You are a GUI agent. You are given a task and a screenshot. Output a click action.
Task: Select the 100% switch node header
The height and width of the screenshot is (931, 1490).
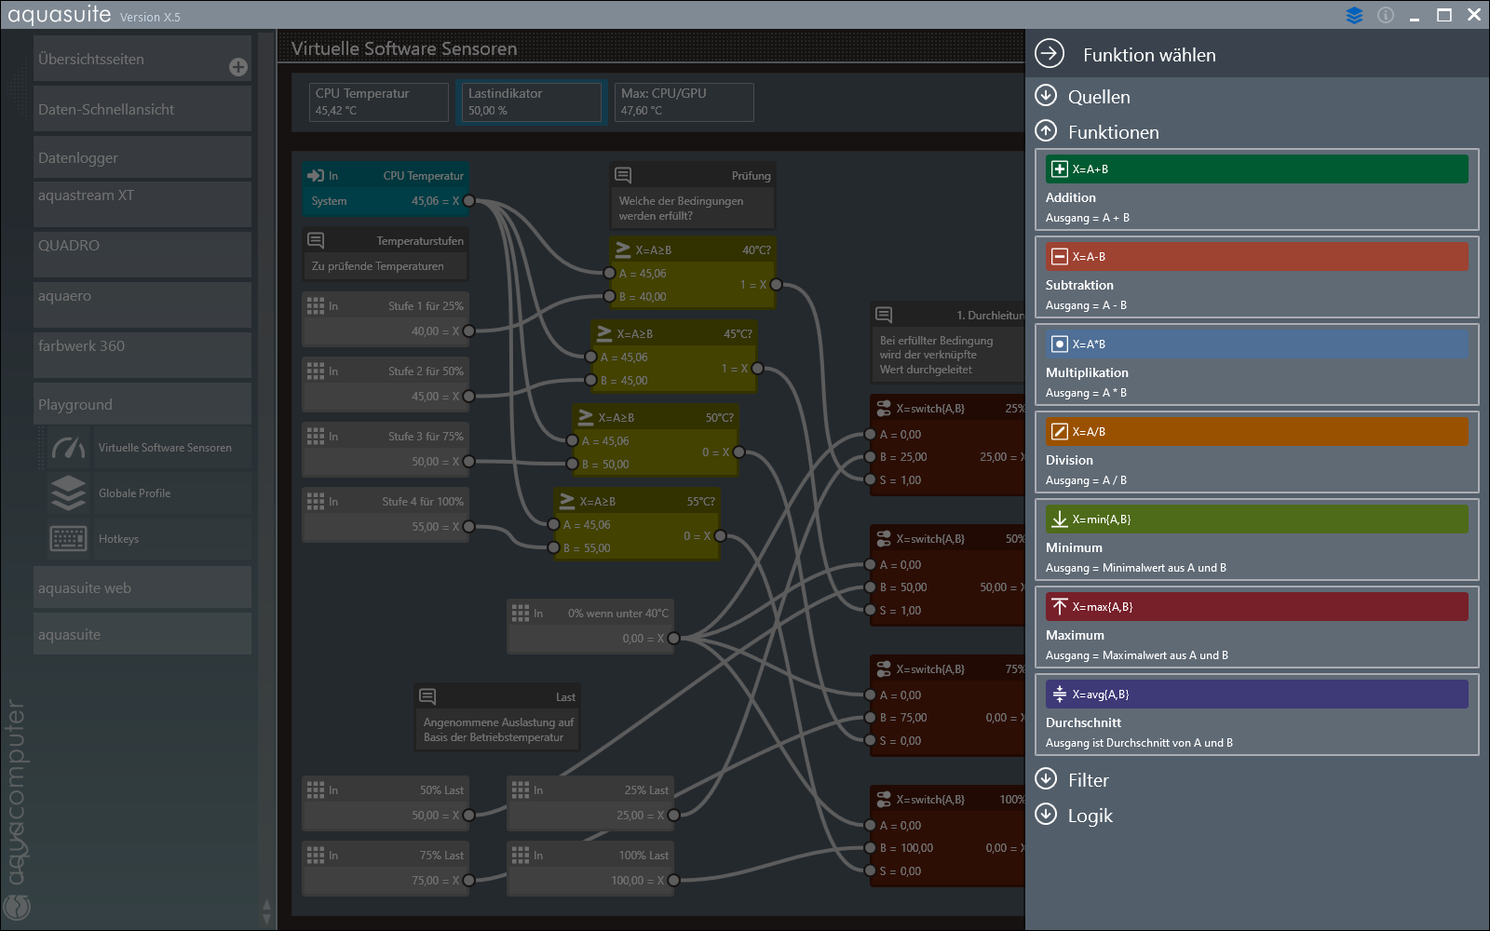948,800
